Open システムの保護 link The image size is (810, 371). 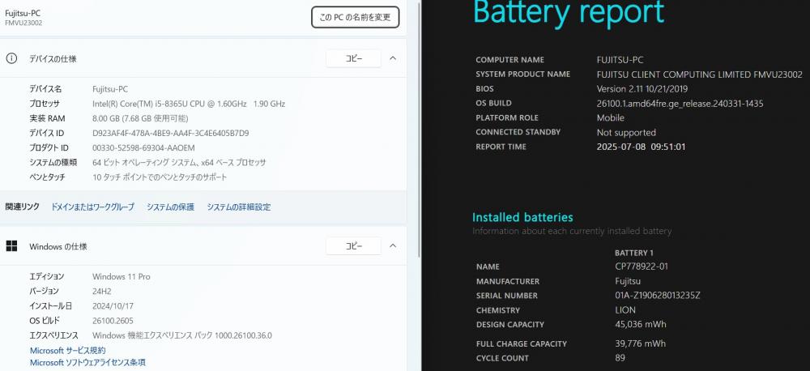point(170,207)
